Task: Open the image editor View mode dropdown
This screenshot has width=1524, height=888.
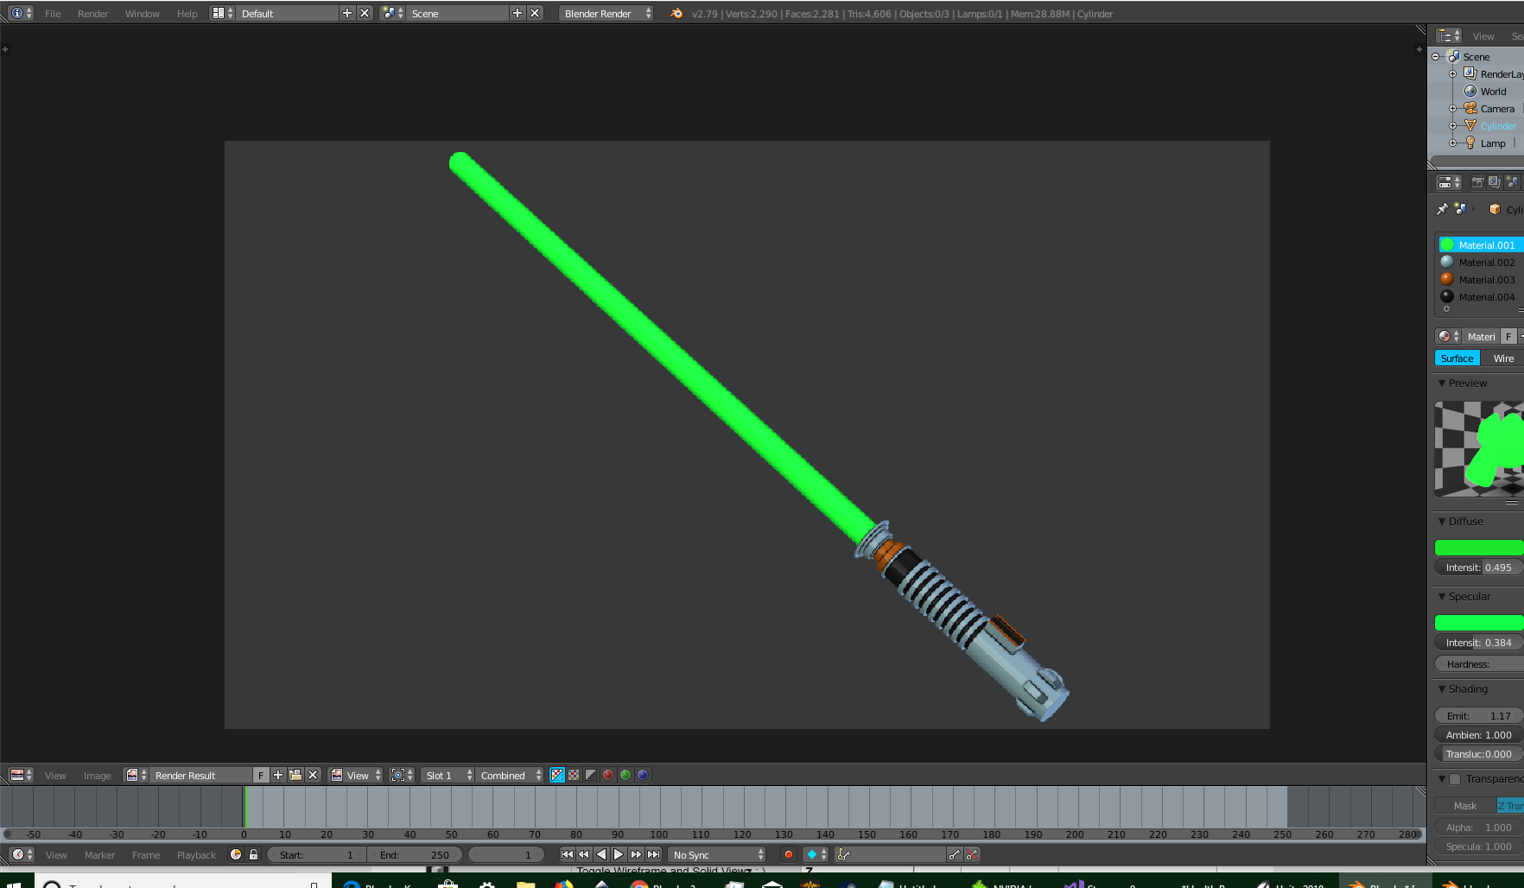Action: point(356,776)
